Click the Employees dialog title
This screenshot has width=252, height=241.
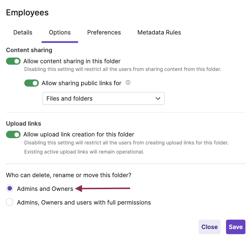pyautogui.click(x=27, y=13)
